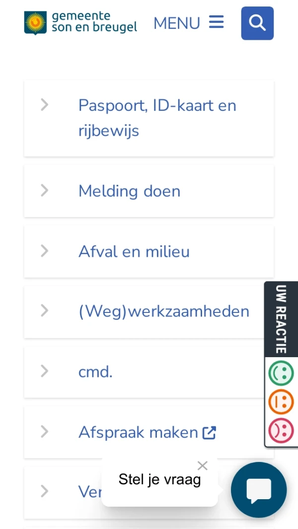
Task: Click the Stel je vraag text
Action: pos(159,479)
